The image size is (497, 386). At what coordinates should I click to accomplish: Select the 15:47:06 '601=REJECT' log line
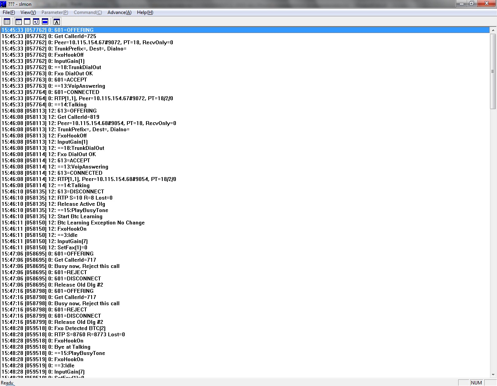click(x=245, y=272)
